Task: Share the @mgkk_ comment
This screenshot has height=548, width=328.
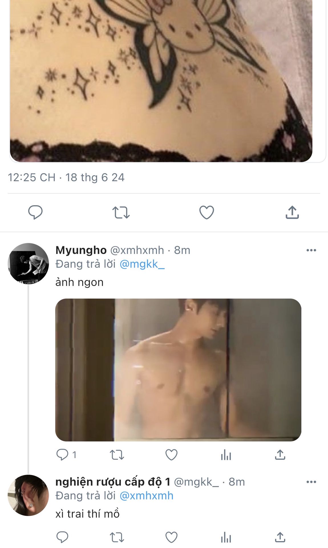Action: point(280,537)
